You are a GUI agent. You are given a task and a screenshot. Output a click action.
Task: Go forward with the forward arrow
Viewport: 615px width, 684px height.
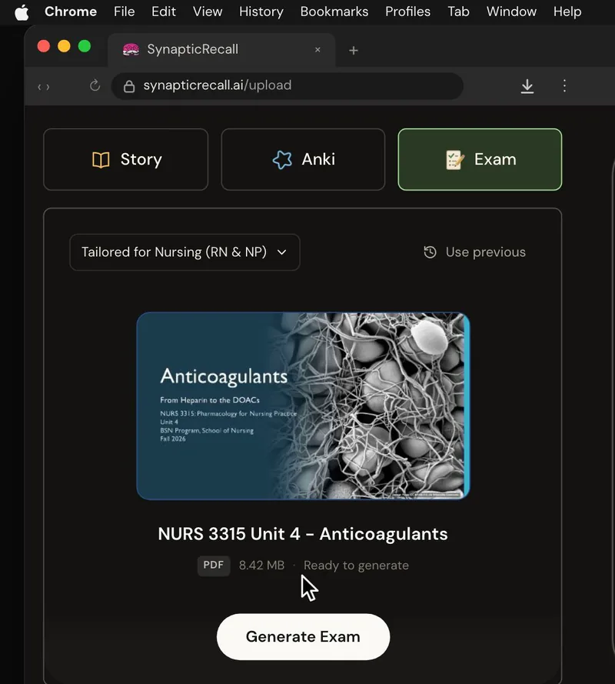48,87
